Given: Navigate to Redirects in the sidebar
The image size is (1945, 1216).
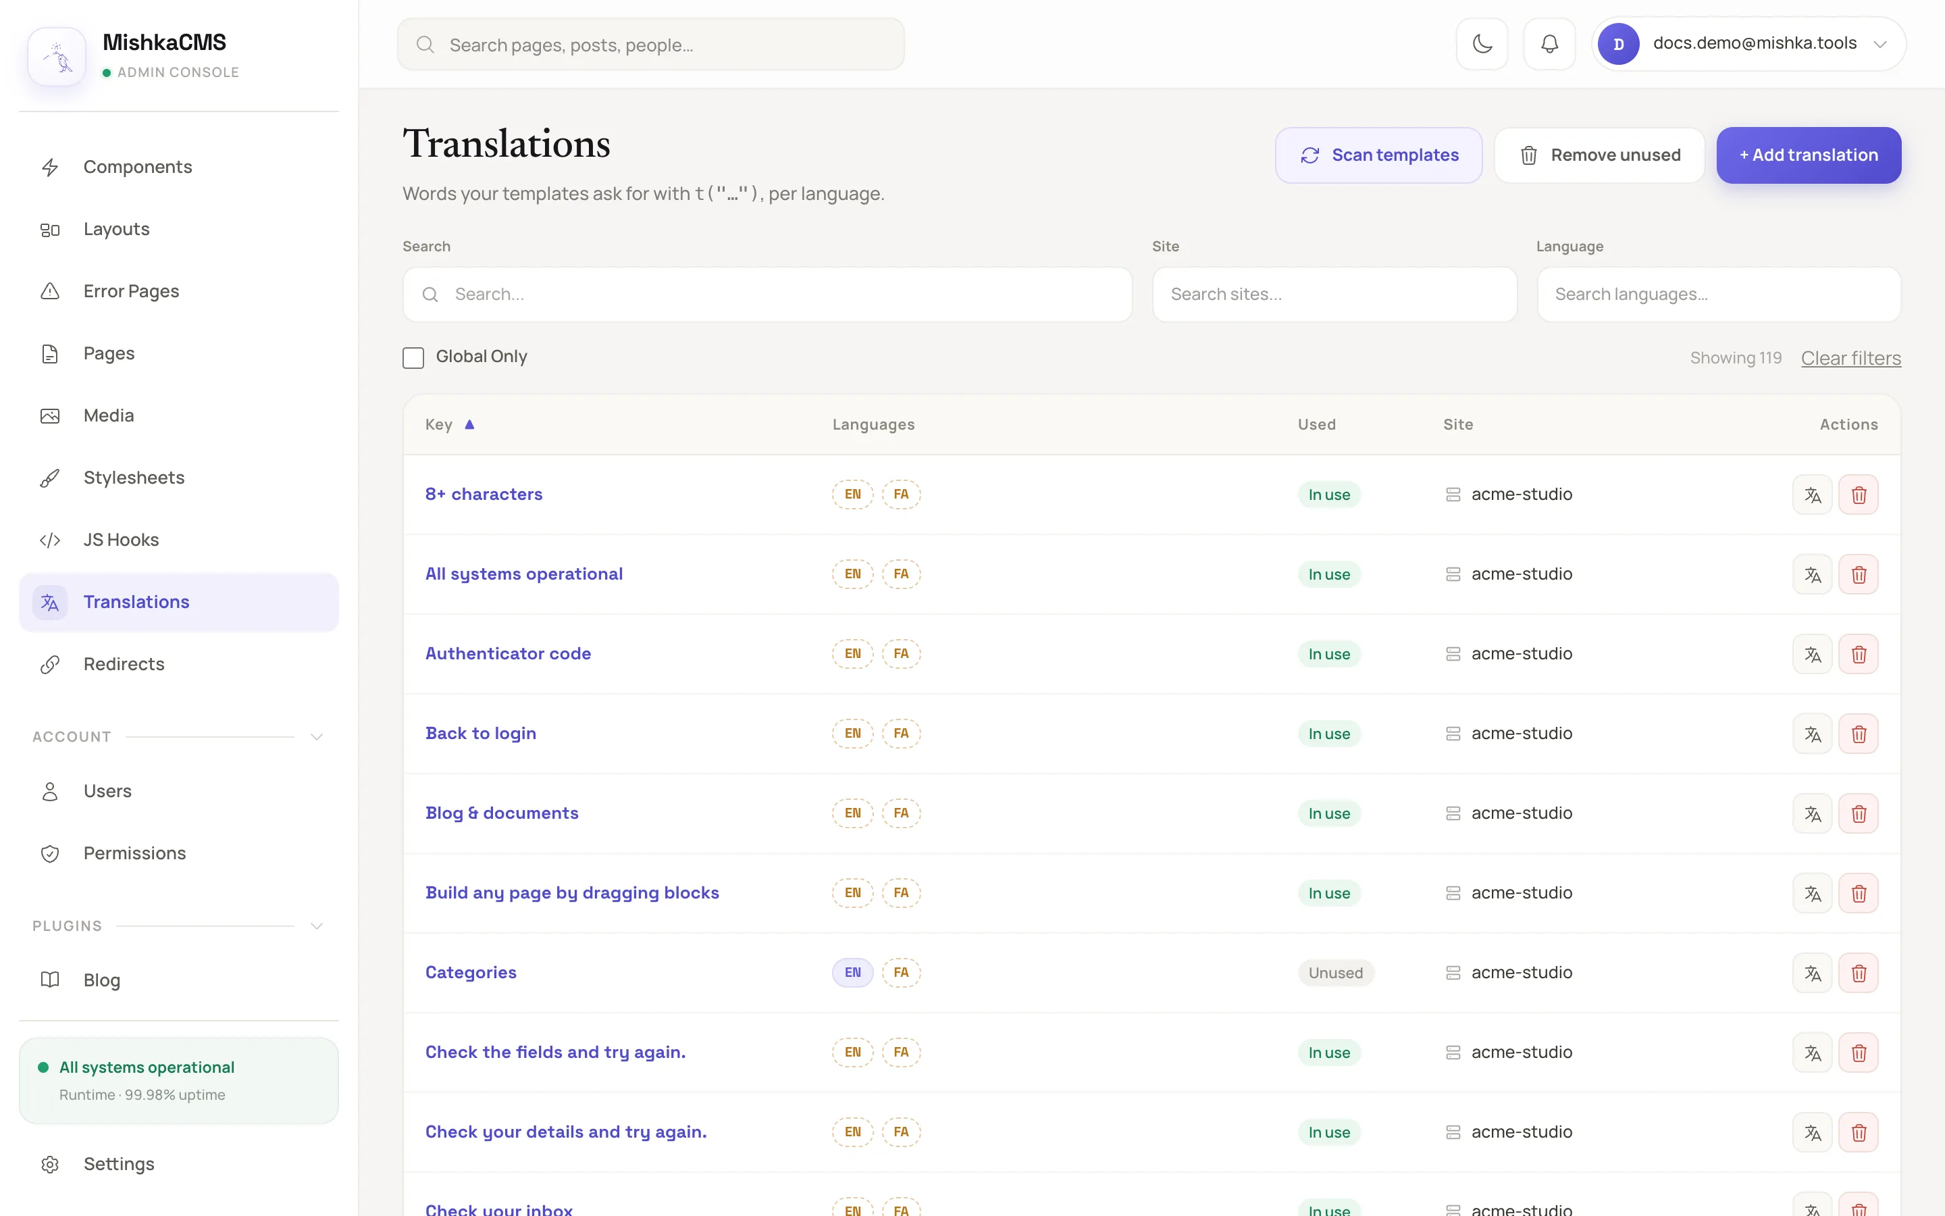Looking at the screenshot, I should [178, 663].
